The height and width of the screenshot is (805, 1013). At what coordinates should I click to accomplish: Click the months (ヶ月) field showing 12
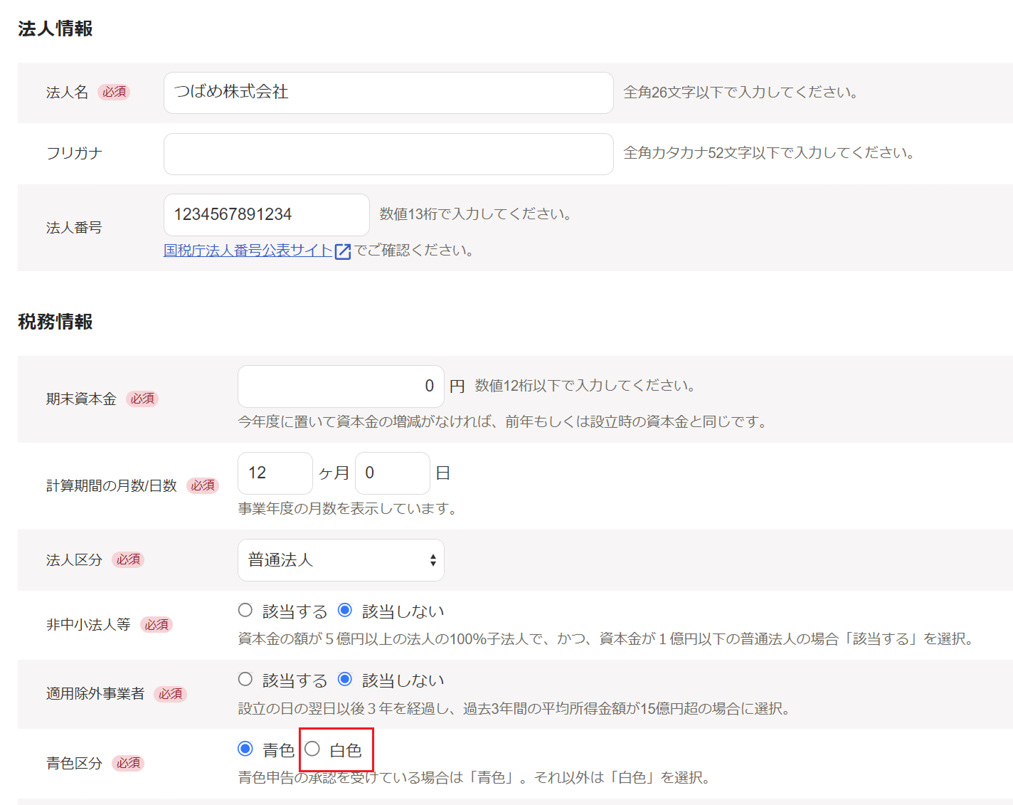[x=275, y=473]
